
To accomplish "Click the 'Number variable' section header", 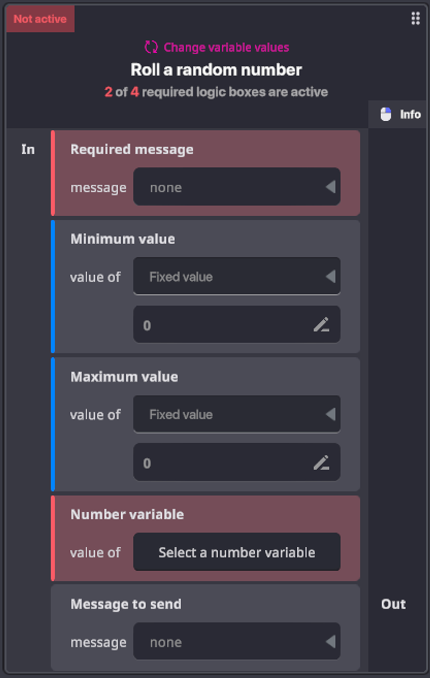I will 127,514.
